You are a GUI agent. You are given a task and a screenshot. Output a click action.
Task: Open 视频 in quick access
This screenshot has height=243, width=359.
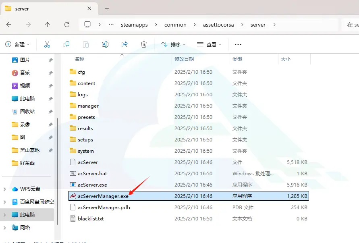click(x=25, y=86)
